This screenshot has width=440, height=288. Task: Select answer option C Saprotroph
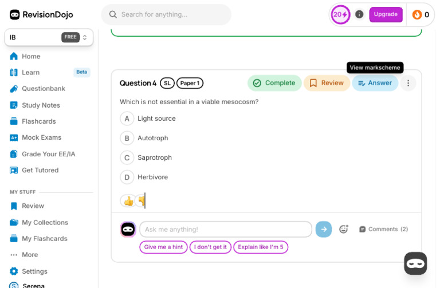[x=127, y=157]
